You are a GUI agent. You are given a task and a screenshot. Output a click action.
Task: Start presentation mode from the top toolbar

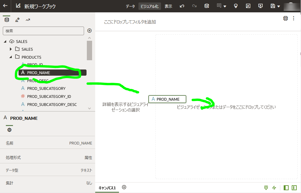pyautogui.click(x=260, y=6)
